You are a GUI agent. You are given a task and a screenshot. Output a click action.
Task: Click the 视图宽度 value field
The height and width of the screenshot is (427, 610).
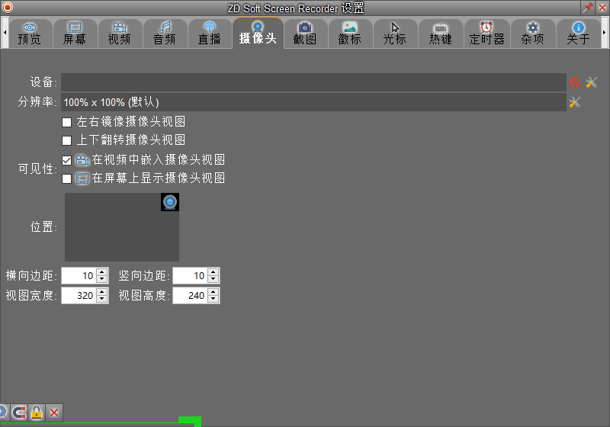click(79, 296)
